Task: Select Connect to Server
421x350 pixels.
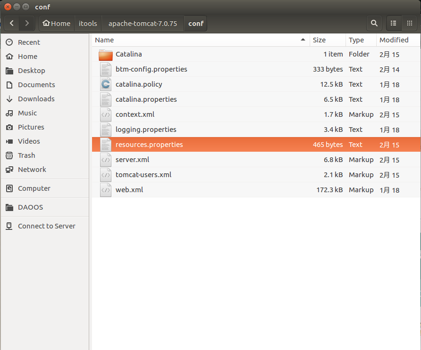Action: [x=44, y=226]
